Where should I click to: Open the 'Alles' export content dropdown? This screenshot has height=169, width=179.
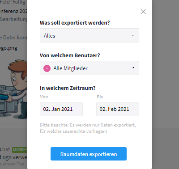89,35
